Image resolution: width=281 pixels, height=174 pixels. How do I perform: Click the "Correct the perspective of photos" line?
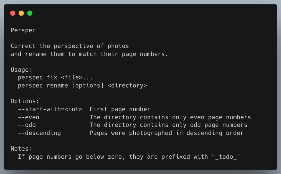[x=70, y=46]
